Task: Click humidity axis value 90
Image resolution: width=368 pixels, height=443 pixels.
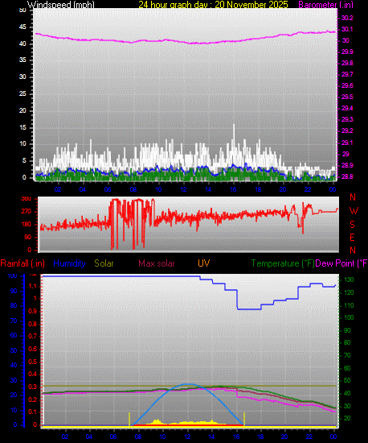Action: point(14,291)
